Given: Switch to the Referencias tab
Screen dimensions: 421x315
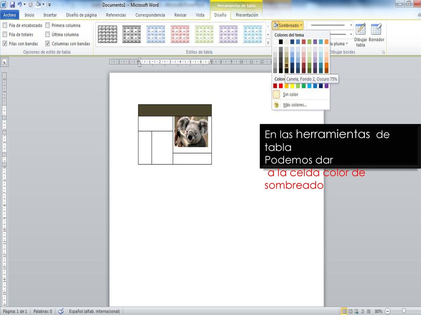Looking at the screenshot, I should (116, 15).
